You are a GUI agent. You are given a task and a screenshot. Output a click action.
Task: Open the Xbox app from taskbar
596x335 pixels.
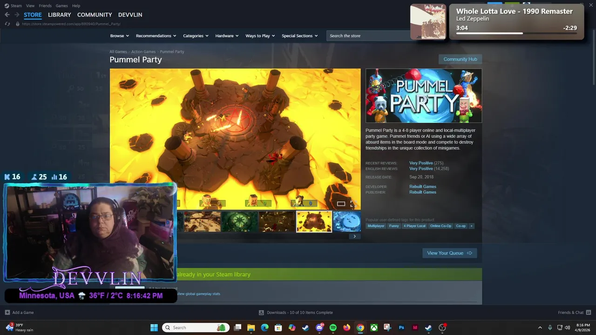(374, 328)
